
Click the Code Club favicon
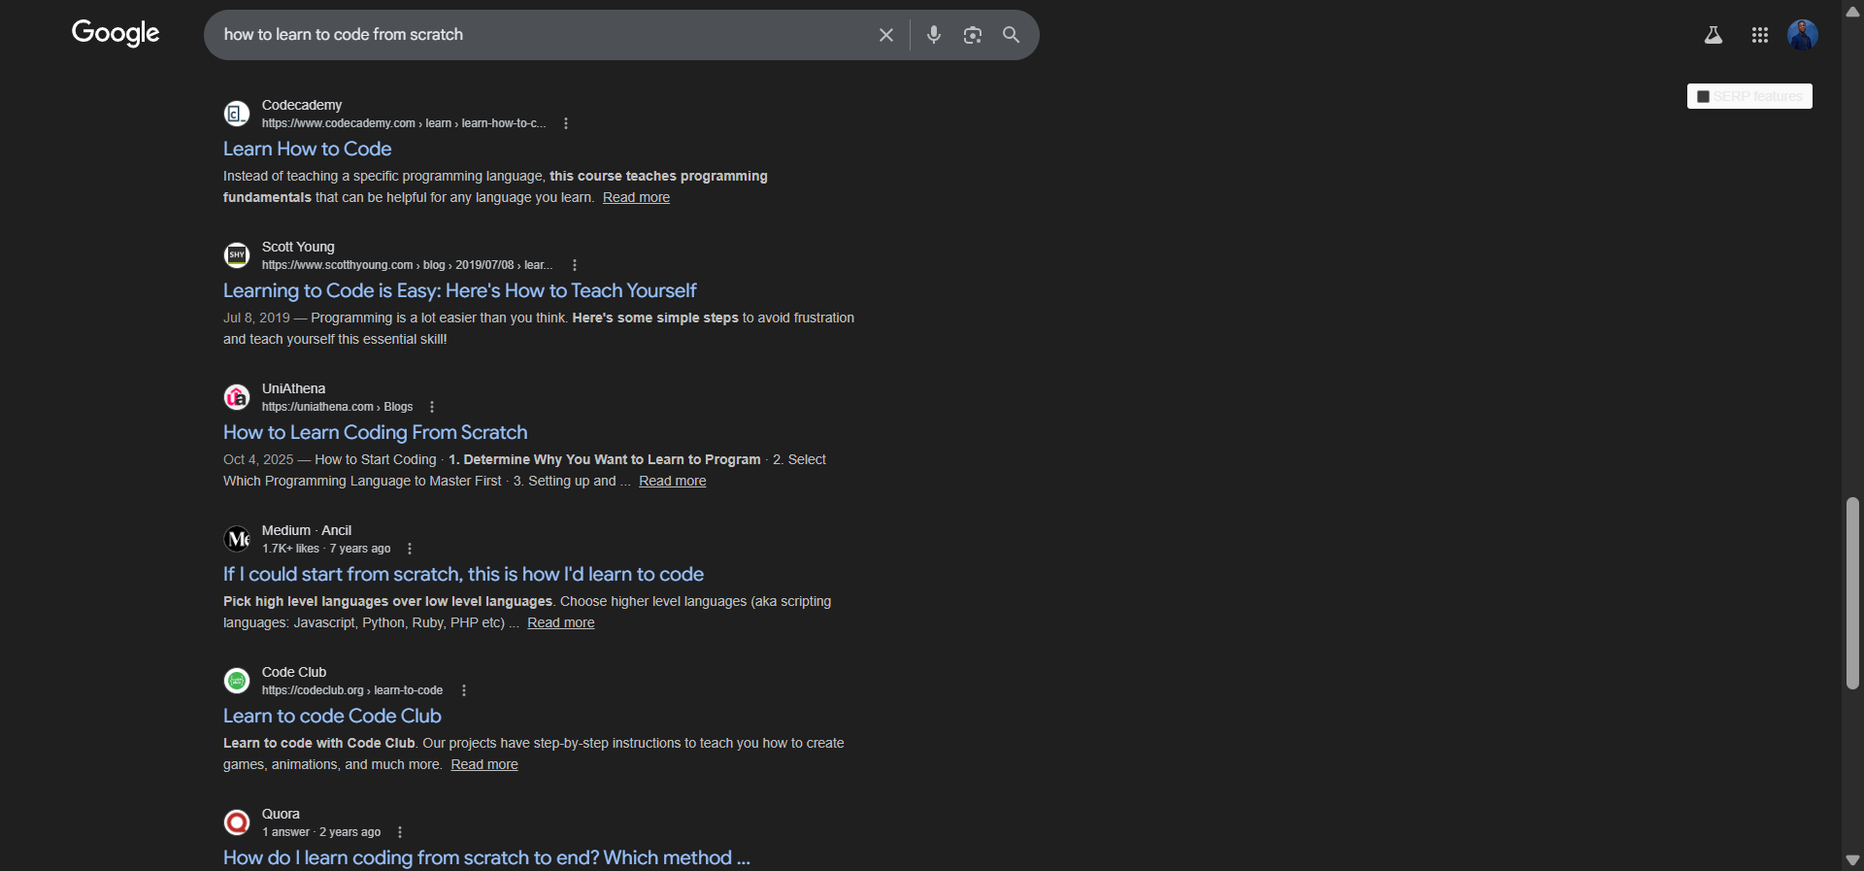[x=237, y=681]
